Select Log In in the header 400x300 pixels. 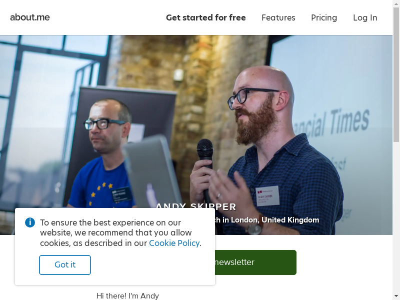tap(365, 17)
